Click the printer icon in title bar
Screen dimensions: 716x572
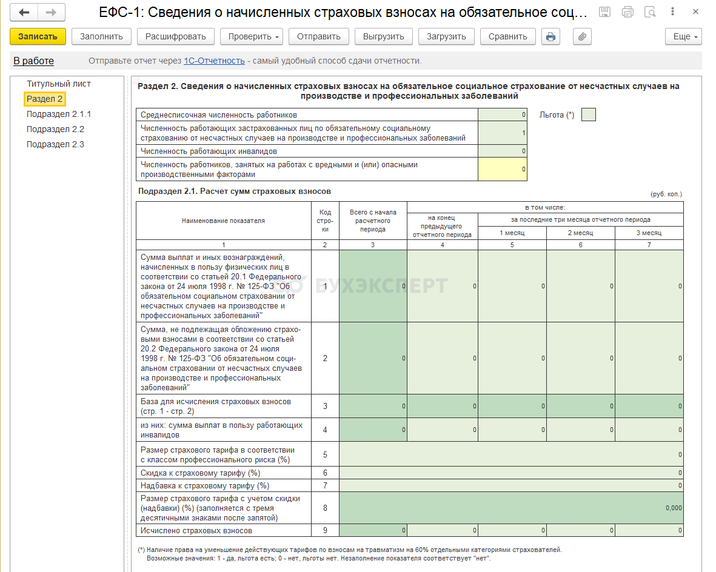[x=627, y=12]
